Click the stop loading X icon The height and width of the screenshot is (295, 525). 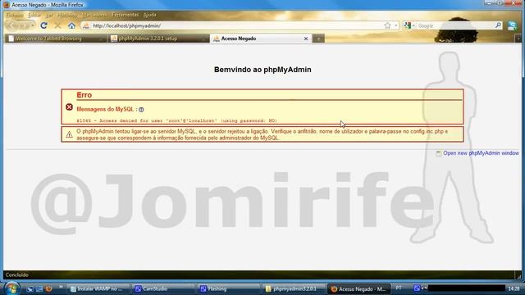click(x=57, y=25)
